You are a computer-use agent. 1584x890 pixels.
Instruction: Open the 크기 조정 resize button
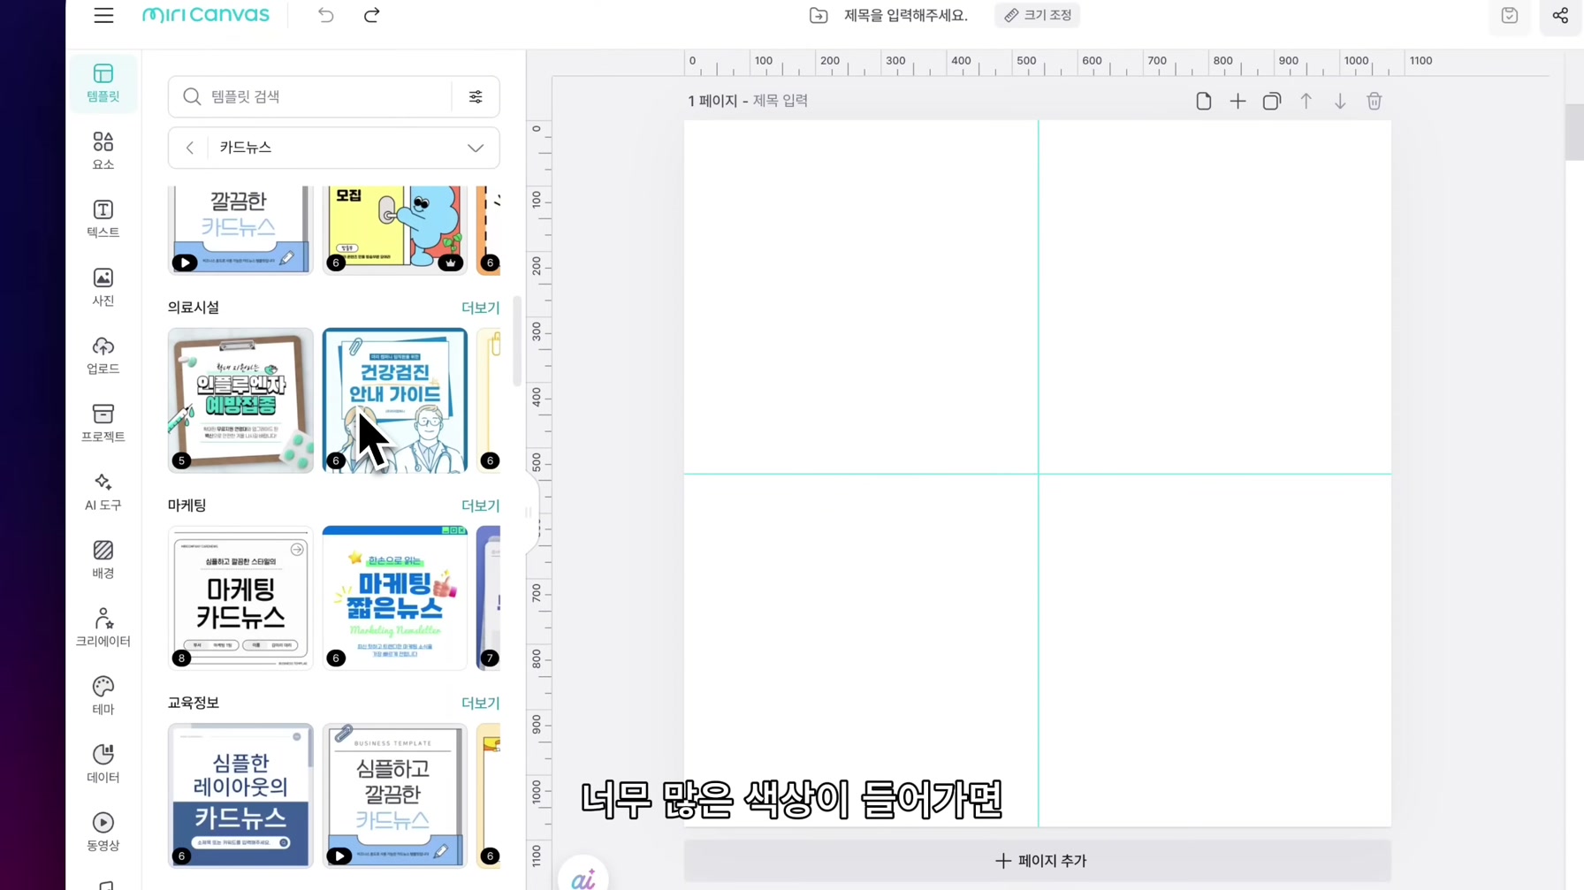pos(1038,15)
